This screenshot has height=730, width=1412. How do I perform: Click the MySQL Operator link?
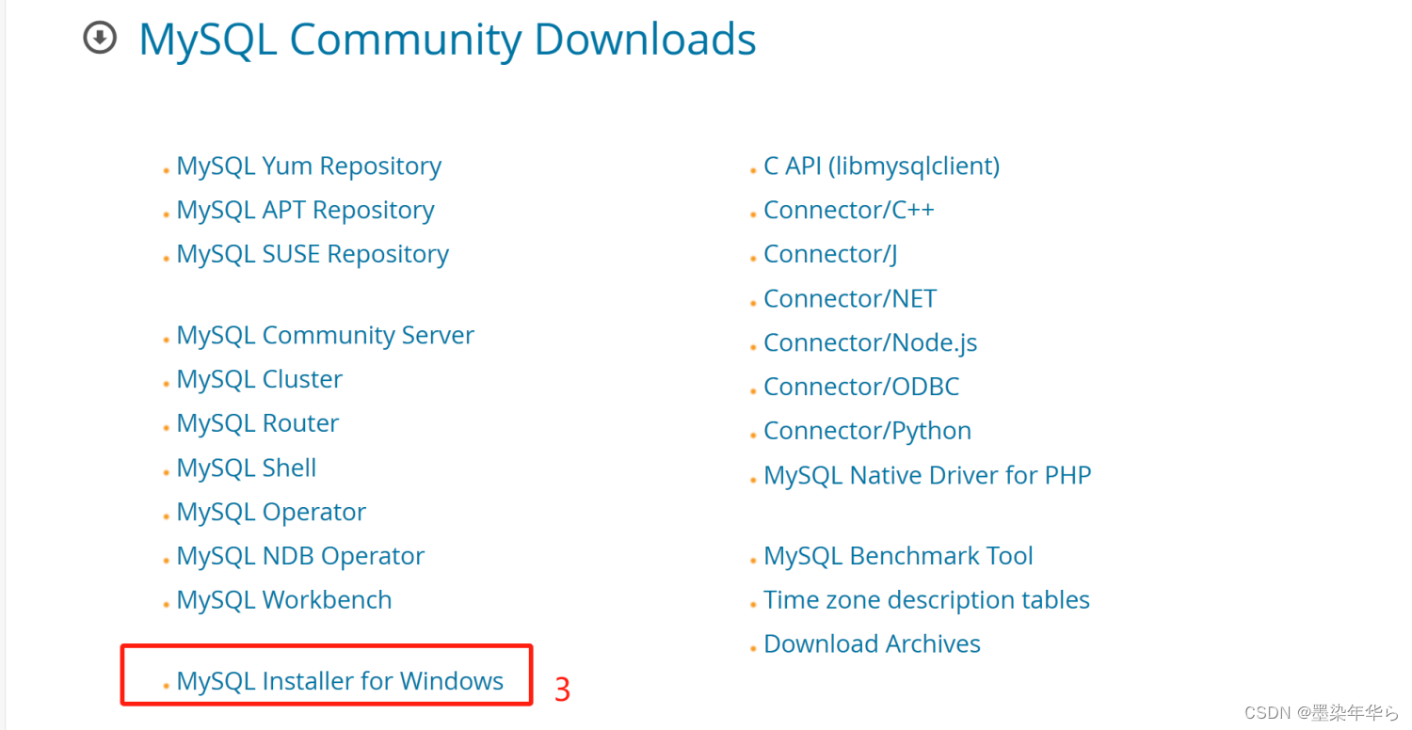(x=271, y=512)
